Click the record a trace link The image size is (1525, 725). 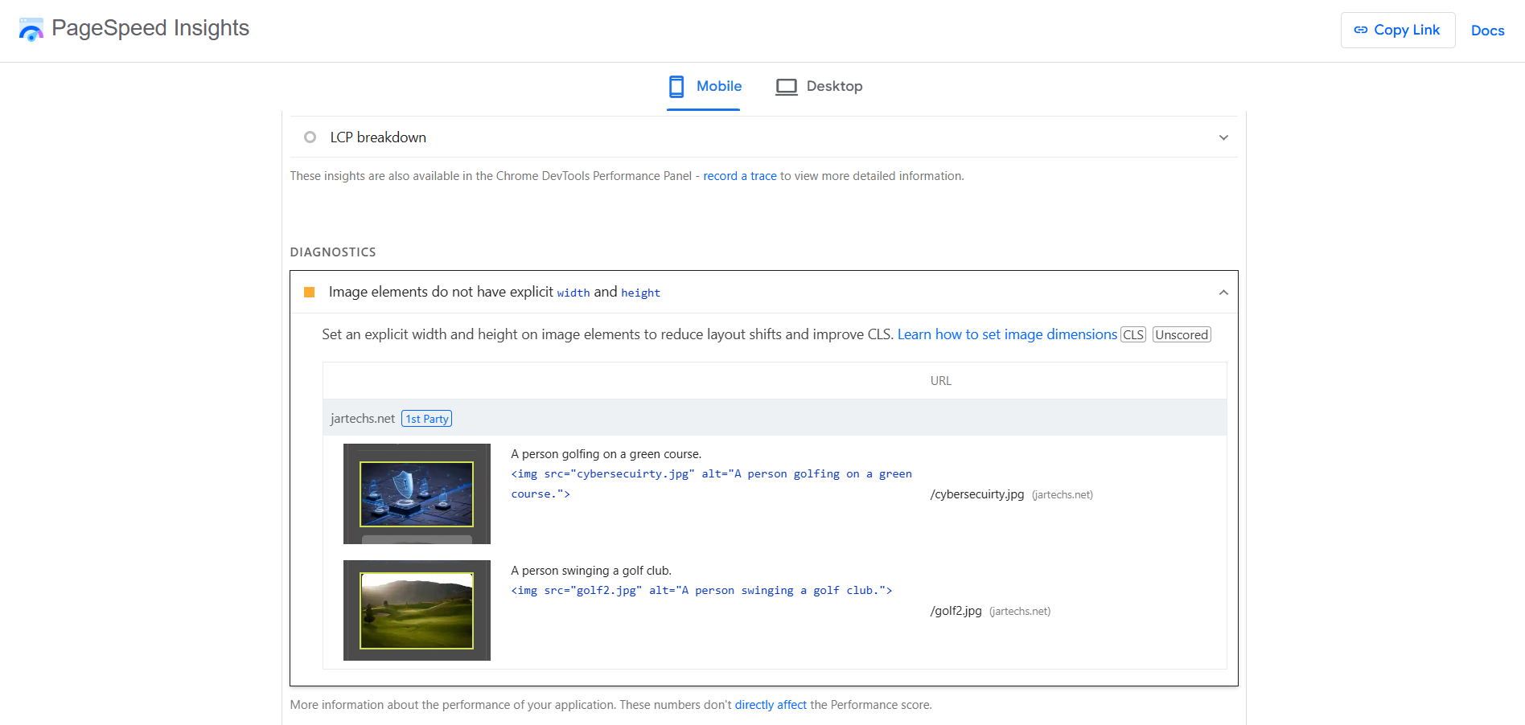point(739,175)
